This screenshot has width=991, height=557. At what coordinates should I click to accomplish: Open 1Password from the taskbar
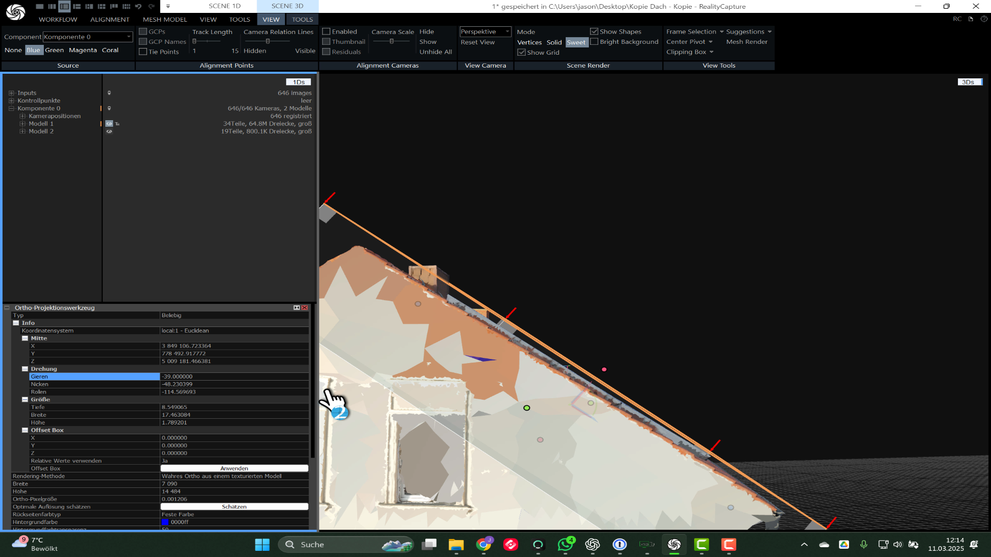click(620, 545)
